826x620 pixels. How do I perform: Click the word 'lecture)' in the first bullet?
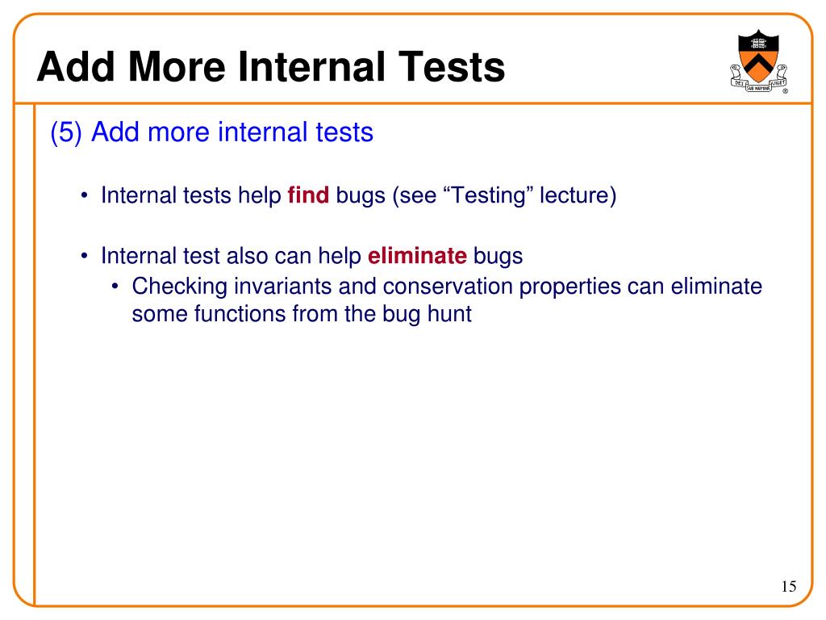point(578,195)
